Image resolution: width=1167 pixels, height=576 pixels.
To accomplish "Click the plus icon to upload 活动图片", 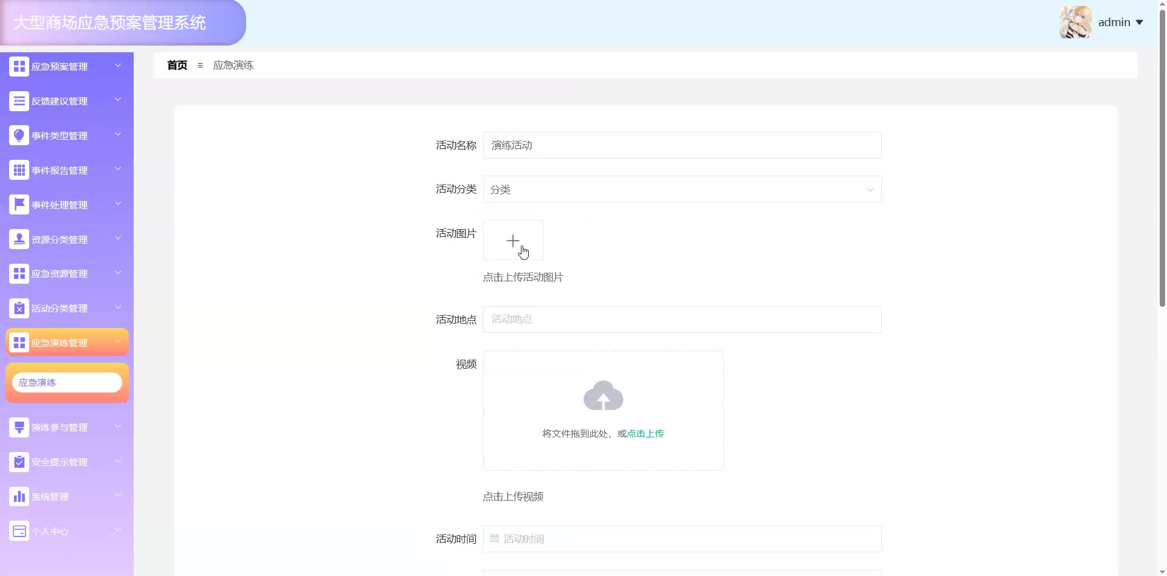I will click(x=513, y=241).
